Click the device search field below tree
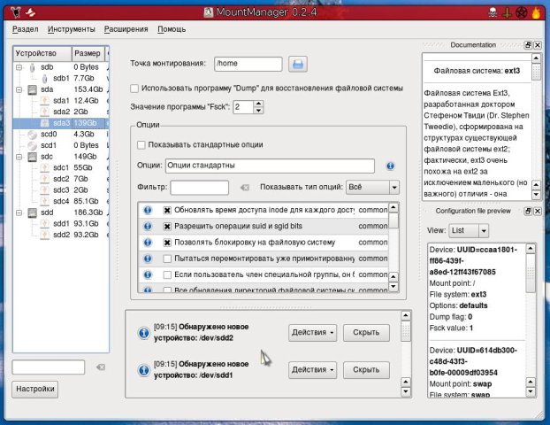This screenshot has width=550, height=425. (x=49, y=367)
